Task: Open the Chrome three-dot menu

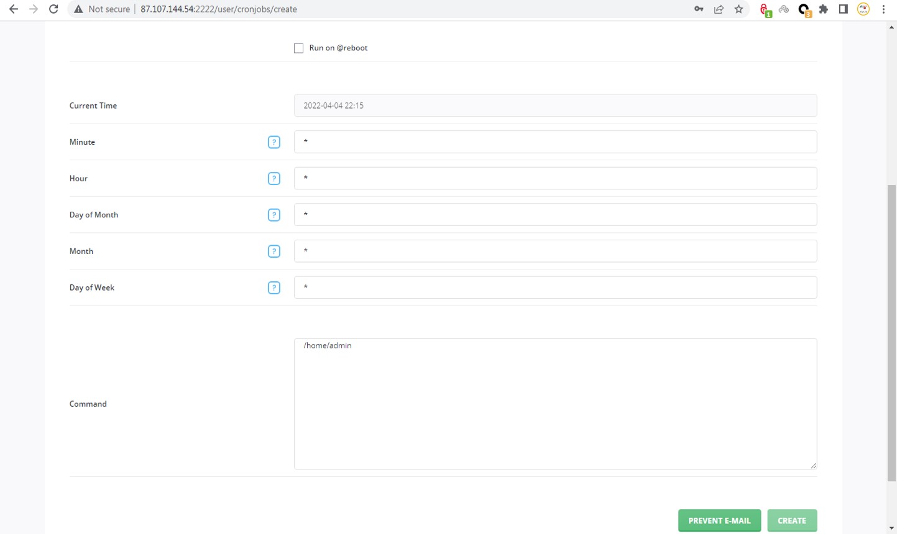Action: pos(883,9)
